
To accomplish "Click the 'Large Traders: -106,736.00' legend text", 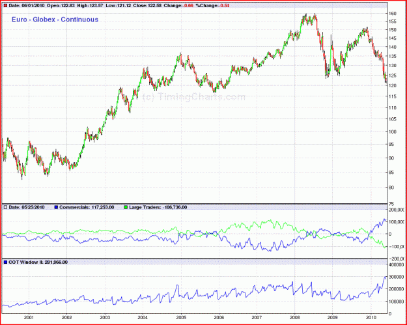I will pos(158,207).
